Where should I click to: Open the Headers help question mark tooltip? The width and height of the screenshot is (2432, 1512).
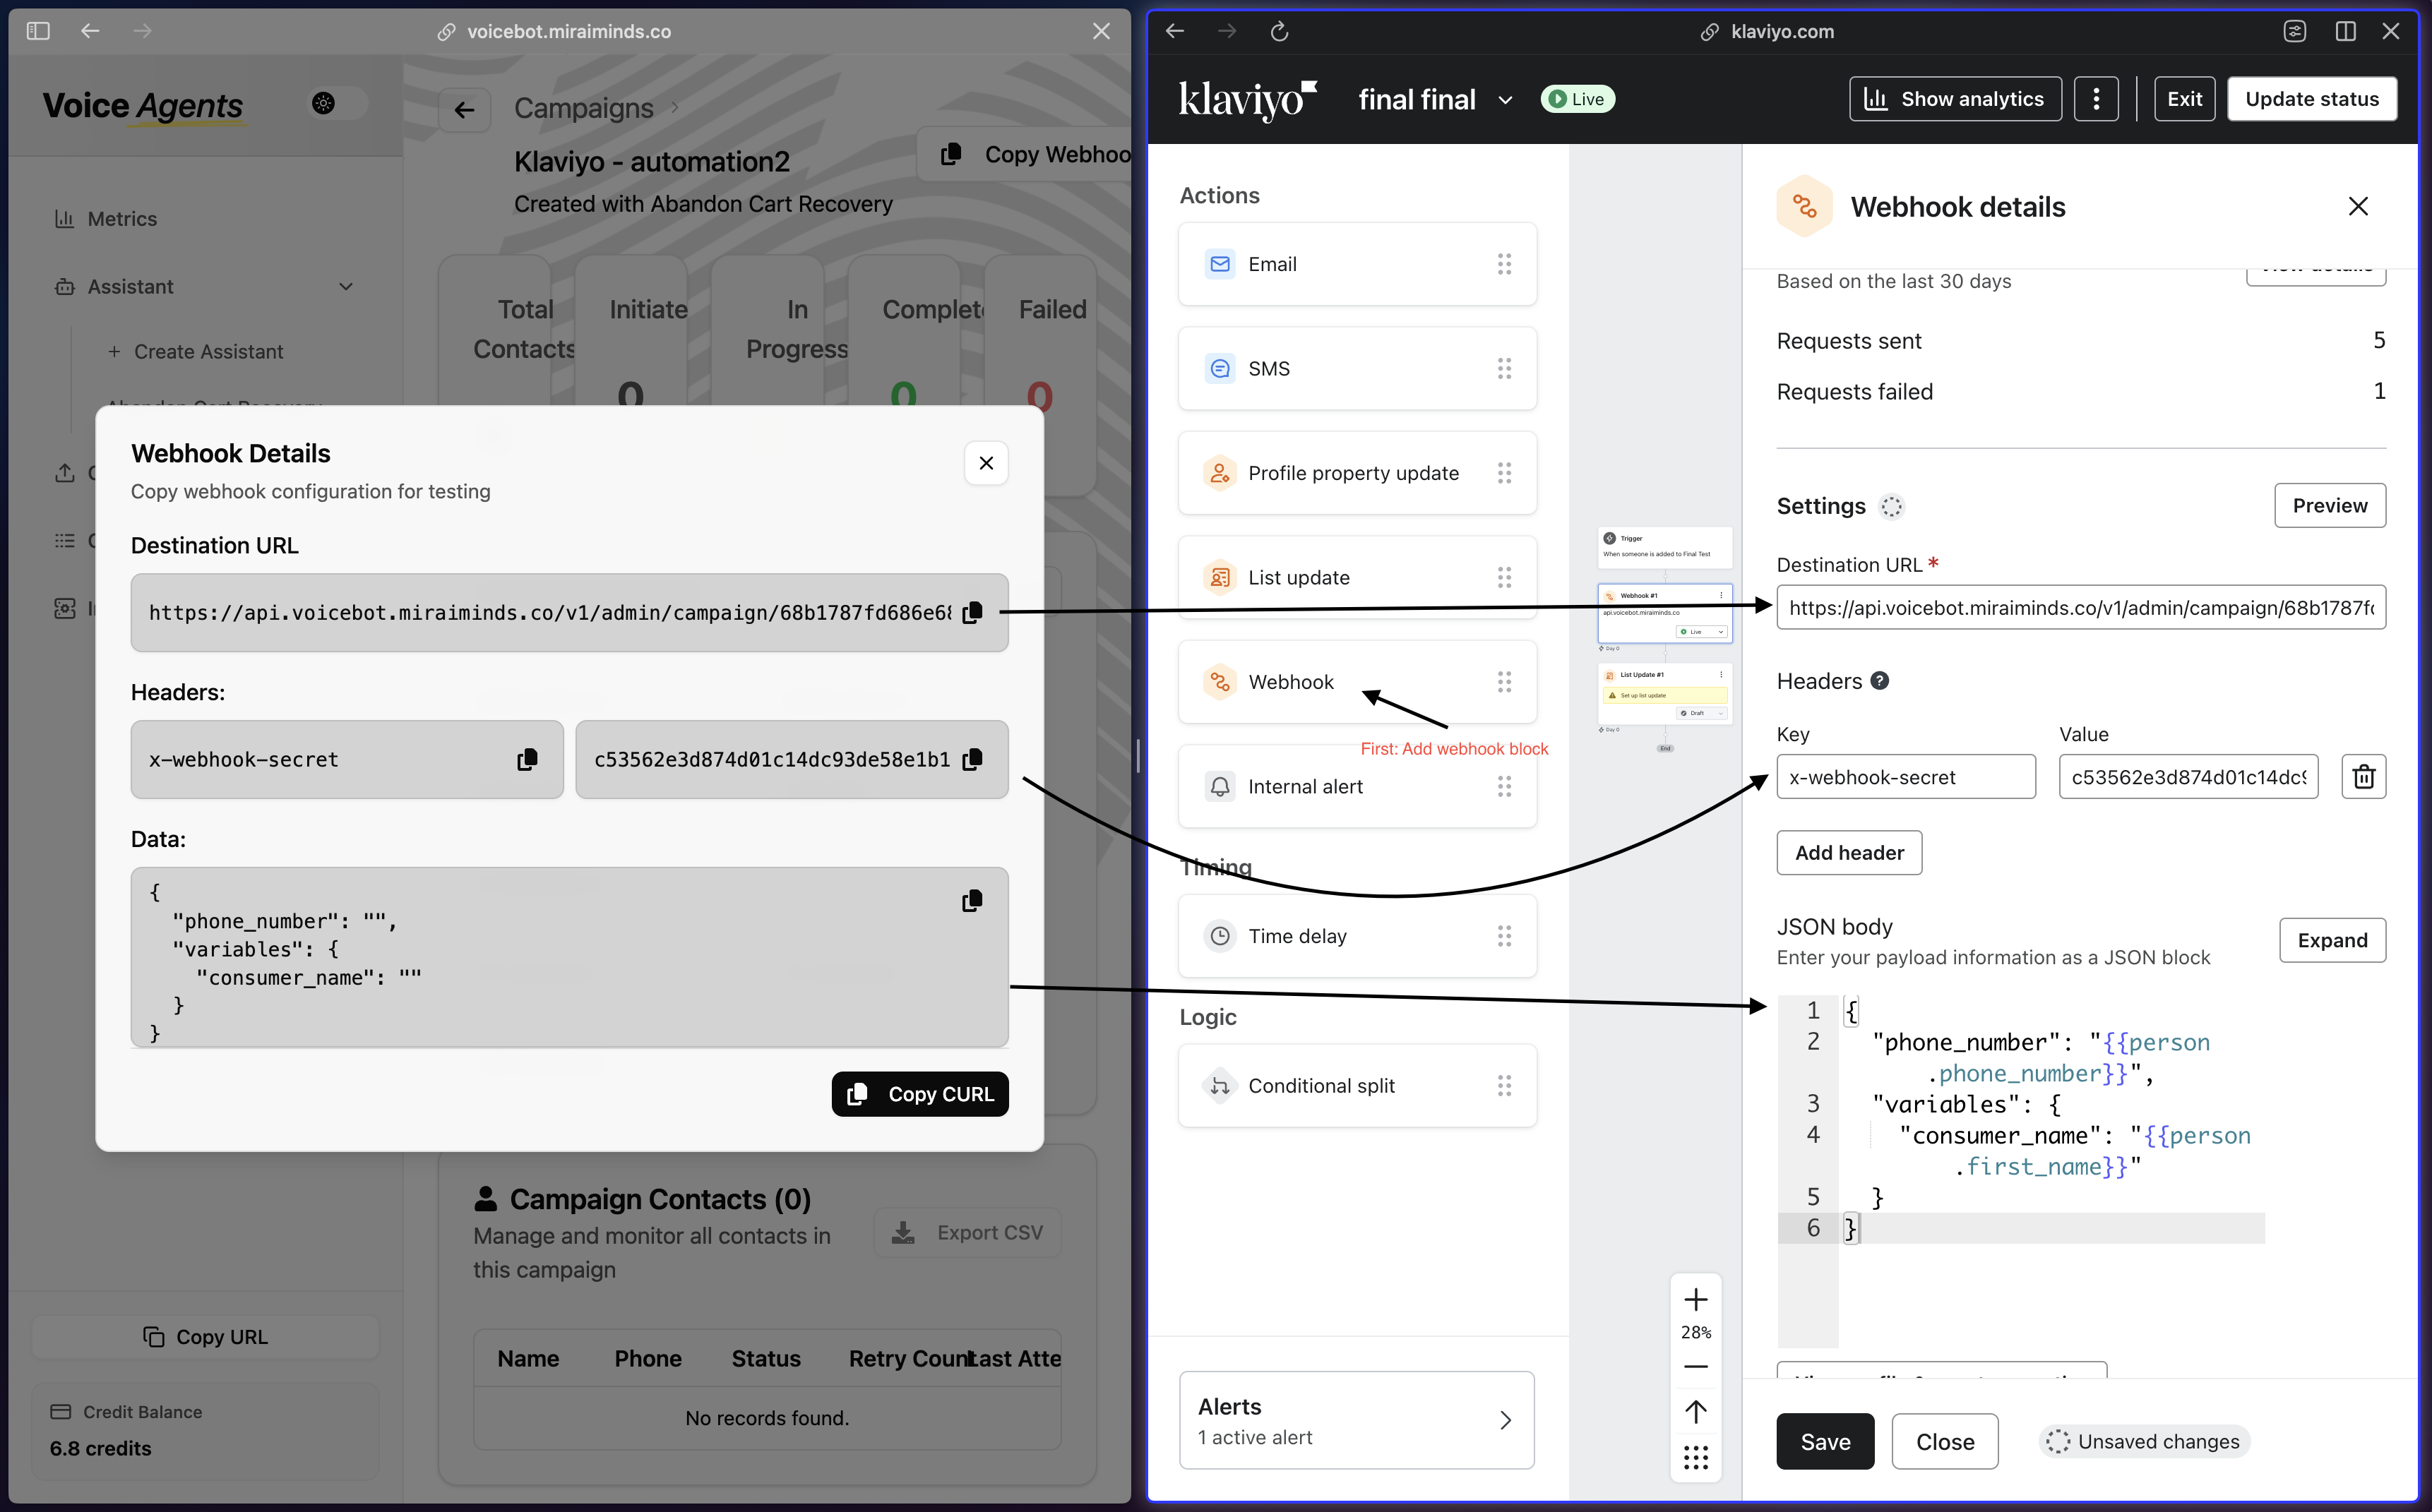tap(1880, 681)
